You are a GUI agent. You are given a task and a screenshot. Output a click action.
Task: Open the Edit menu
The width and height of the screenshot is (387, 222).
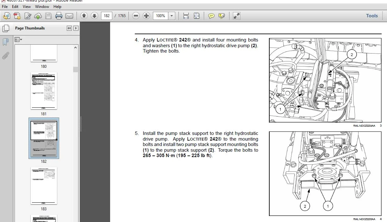[15, 6]
